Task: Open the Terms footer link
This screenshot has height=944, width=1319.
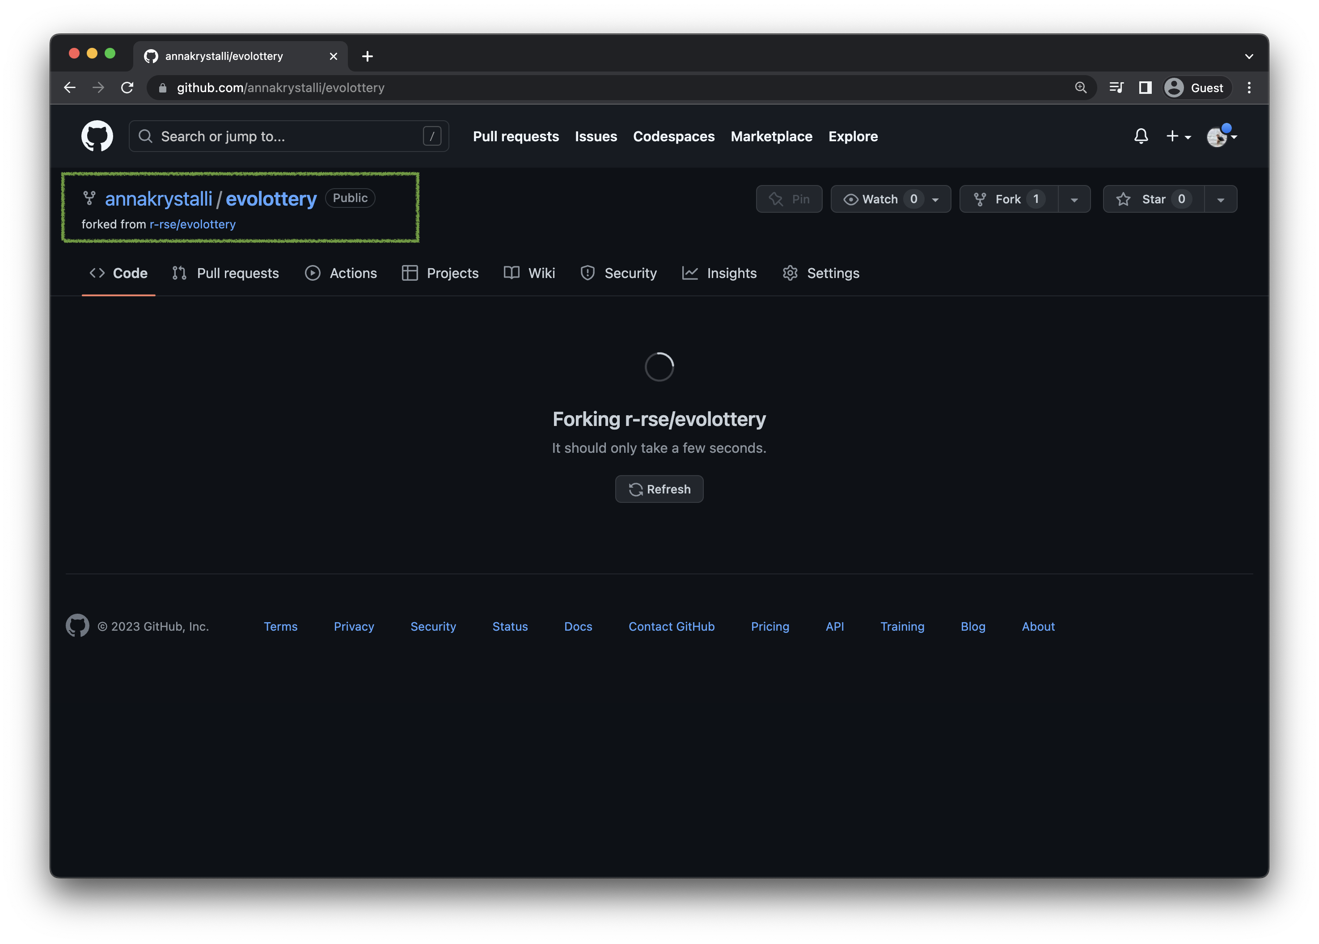Action: [280, 626]
